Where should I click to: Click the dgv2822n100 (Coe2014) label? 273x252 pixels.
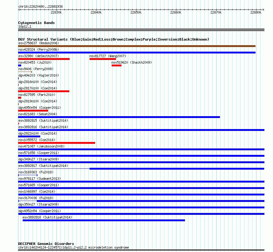tap(38, 133)
